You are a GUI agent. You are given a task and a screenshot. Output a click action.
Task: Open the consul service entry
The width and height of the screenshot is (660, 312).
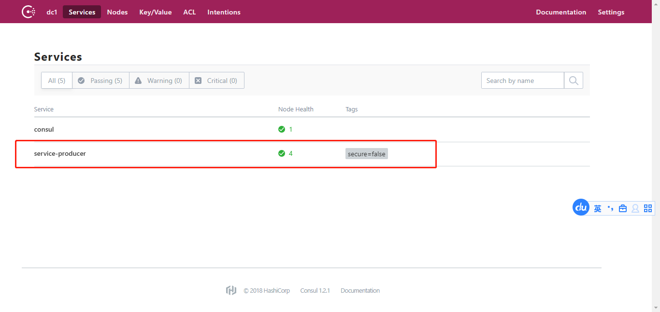coord(44,129)
